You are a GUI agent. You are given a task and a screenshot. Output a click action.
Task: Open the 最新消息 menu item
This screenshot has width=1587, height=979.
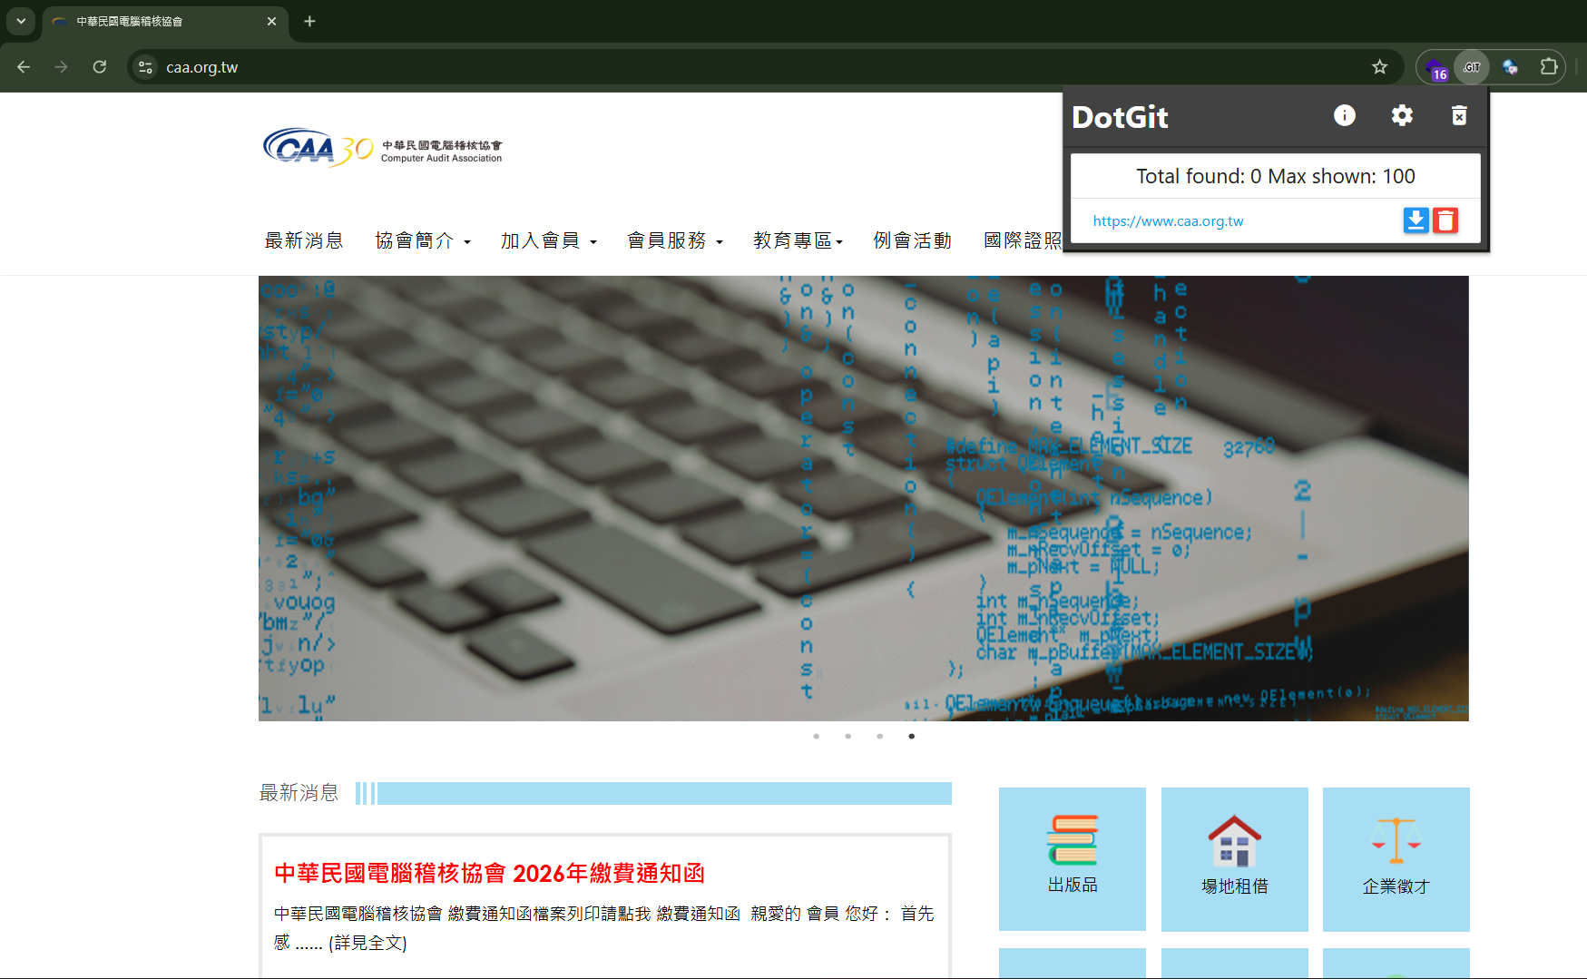coord(304,240)
